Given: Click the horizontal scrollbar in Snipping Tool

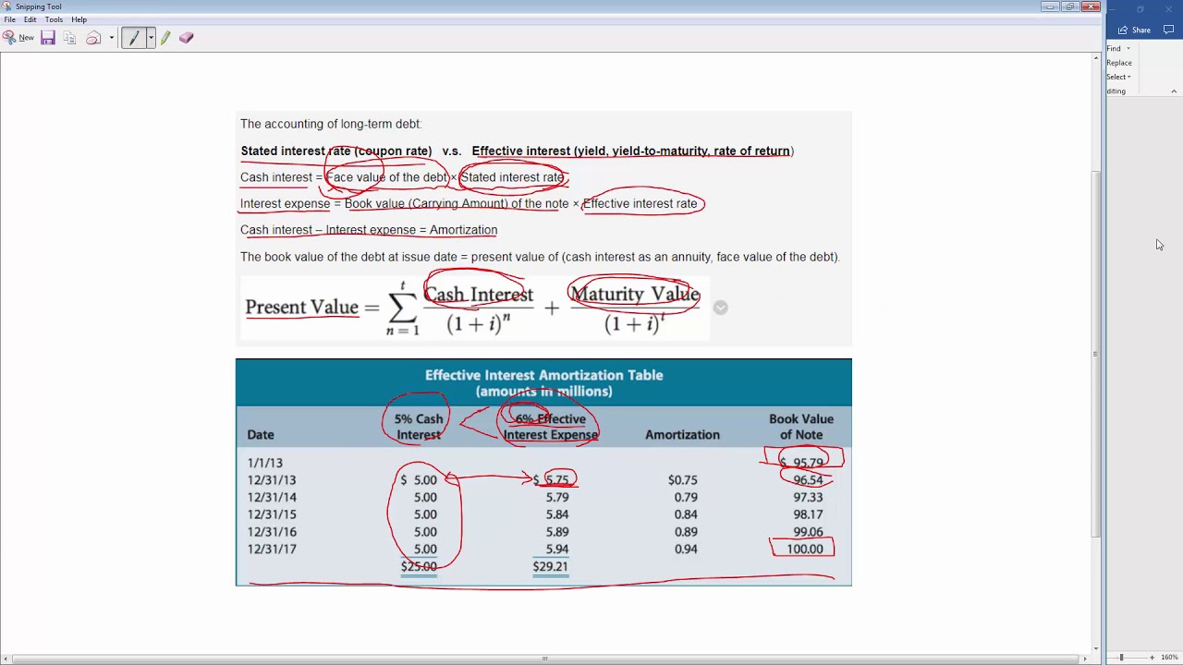Looking at the screenshot, I should point(544,659).
